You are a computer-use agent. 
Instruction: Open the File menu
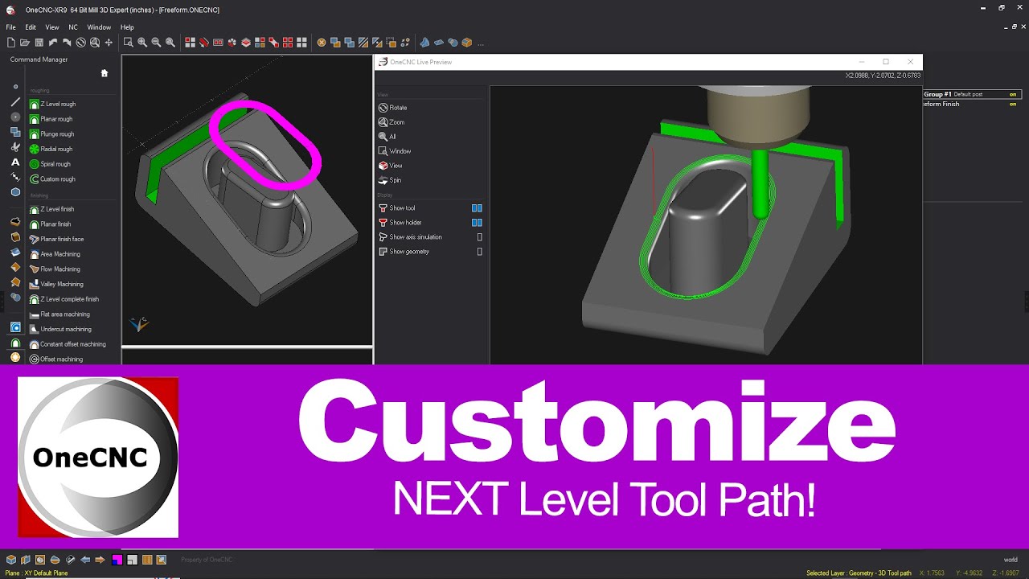point(11,27)
